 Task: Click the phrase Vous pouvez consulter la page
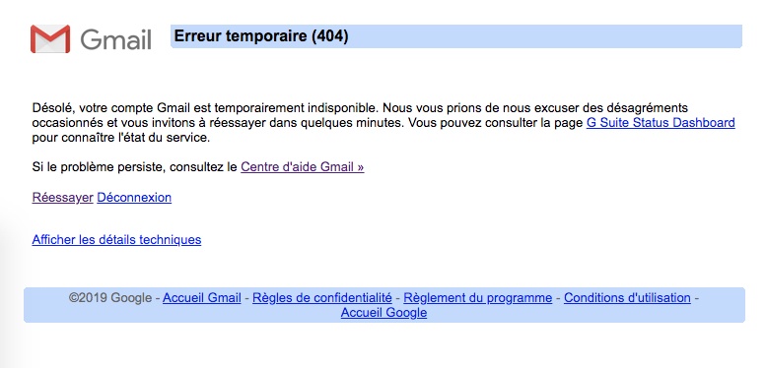495,122
